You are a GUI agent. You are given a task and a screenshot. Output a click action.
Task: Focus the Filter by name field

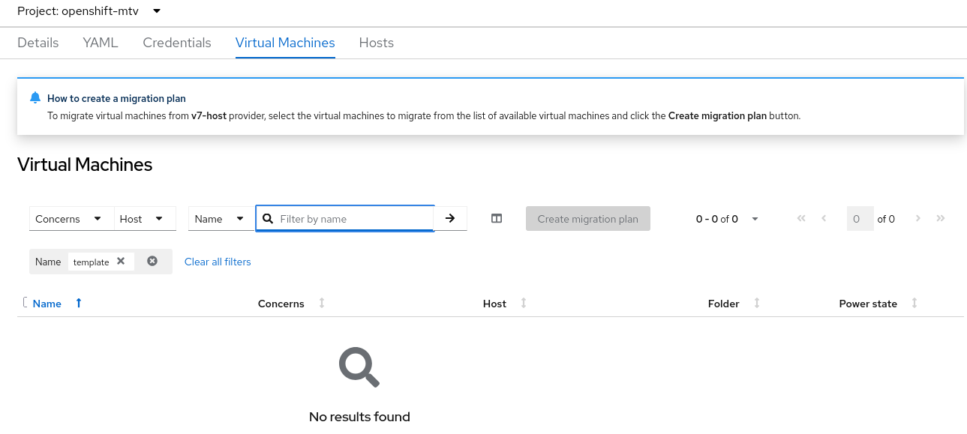pyautogui.click(x=353, y=219)
